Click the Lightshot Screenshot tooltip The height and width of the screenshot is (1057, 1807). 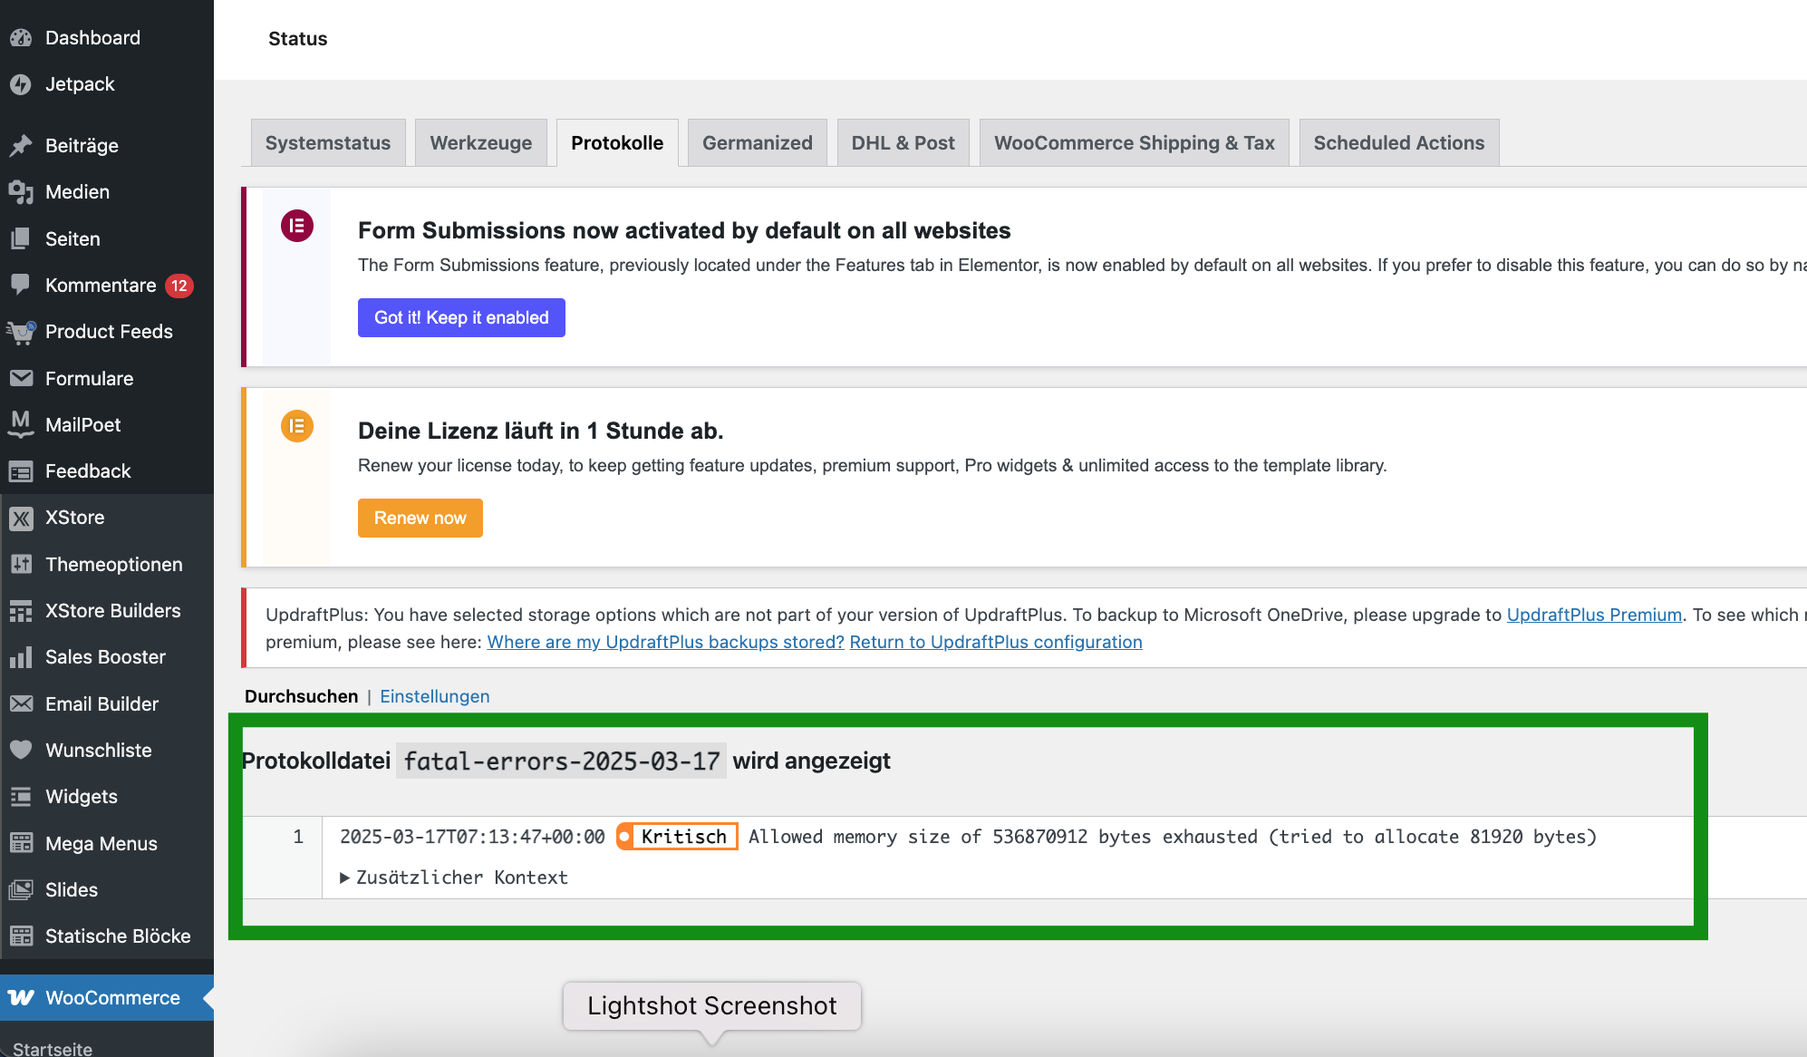click(712, 1006)
